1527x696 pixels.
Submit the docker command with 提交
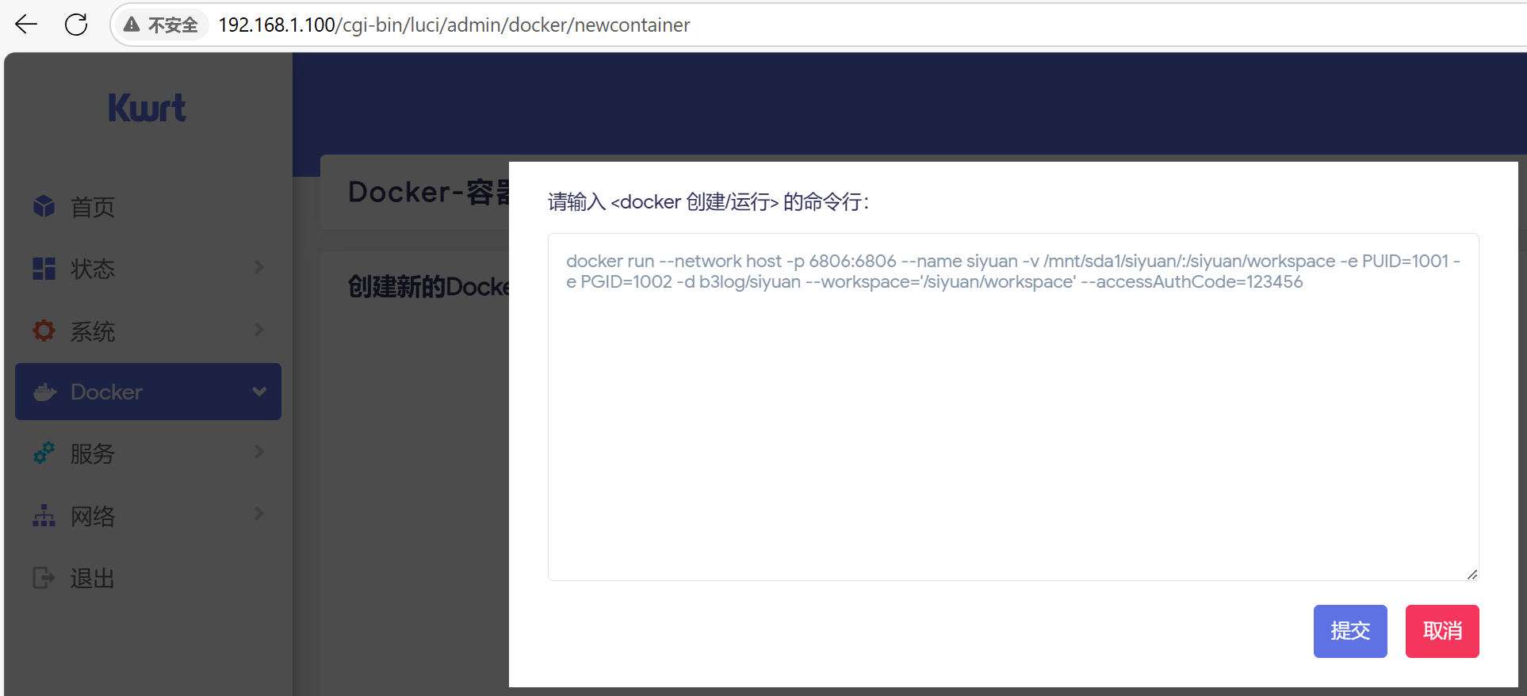point(1350,631)
